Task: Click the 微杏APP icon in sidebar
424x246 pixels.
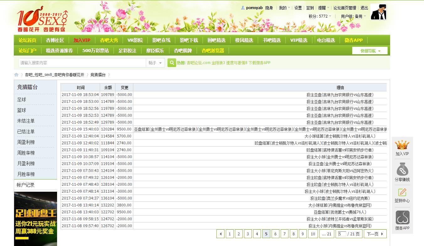Action: click(402, 217)
